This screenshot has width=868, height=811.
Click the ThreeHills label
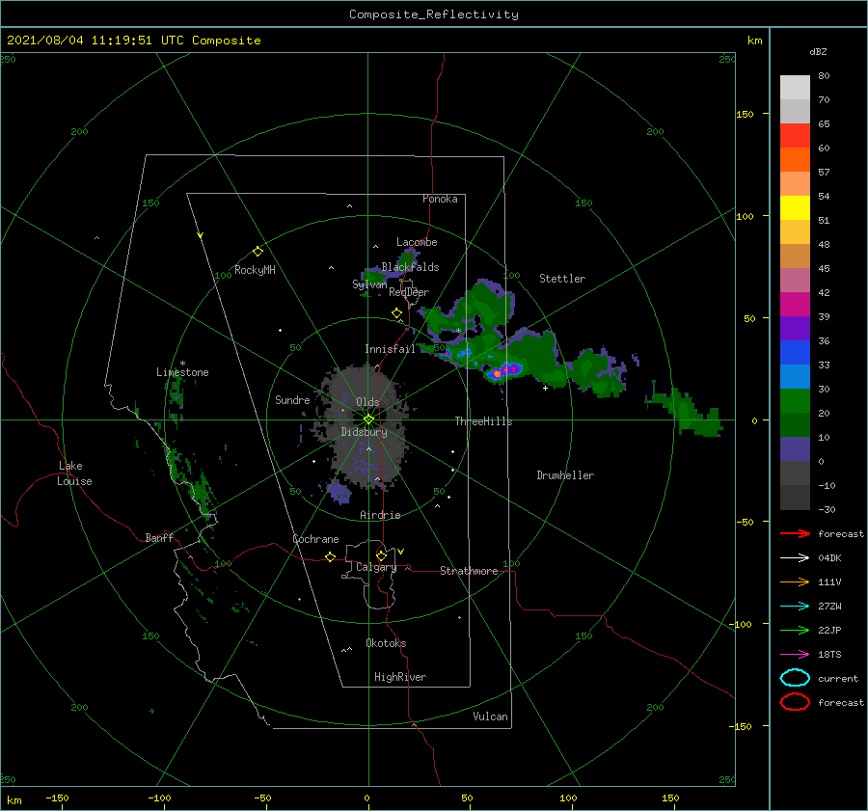pyautogui.click(x=484, y=421)
